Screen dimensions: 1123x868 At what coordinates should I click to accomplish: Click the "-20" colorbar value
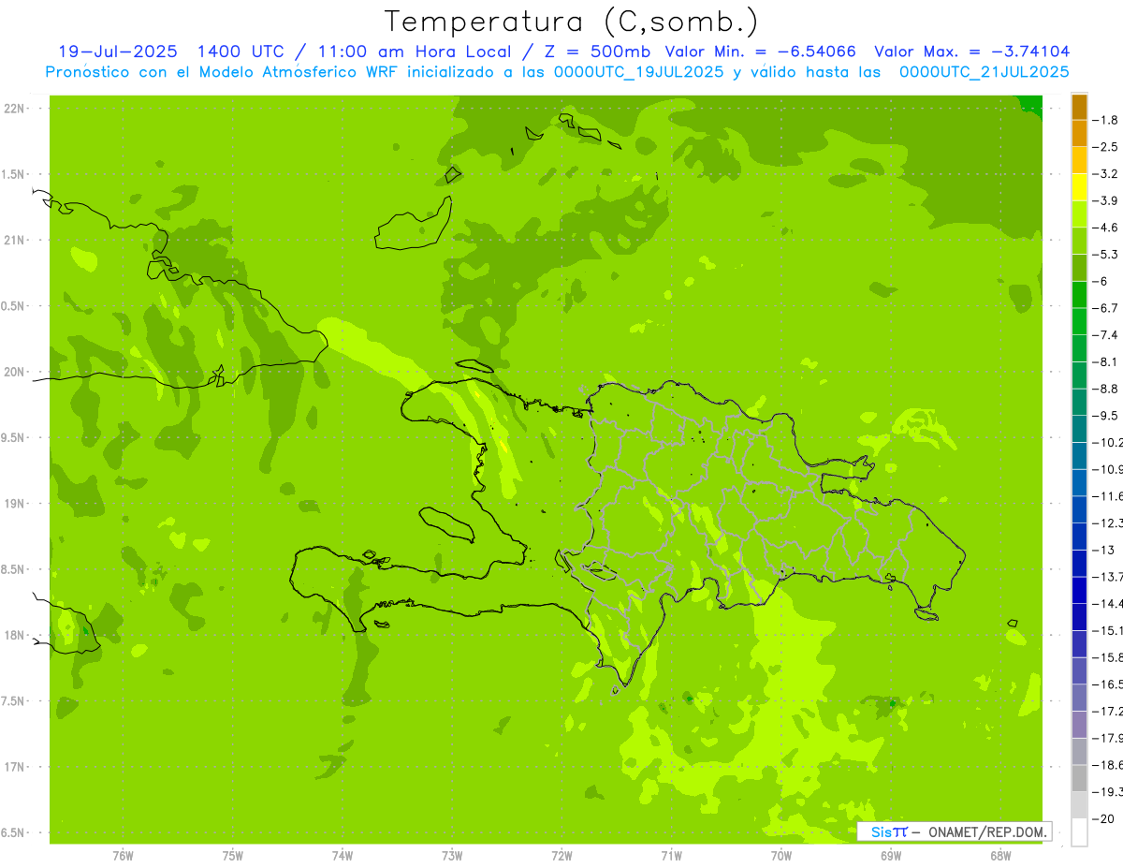[x=1102, y=817]
